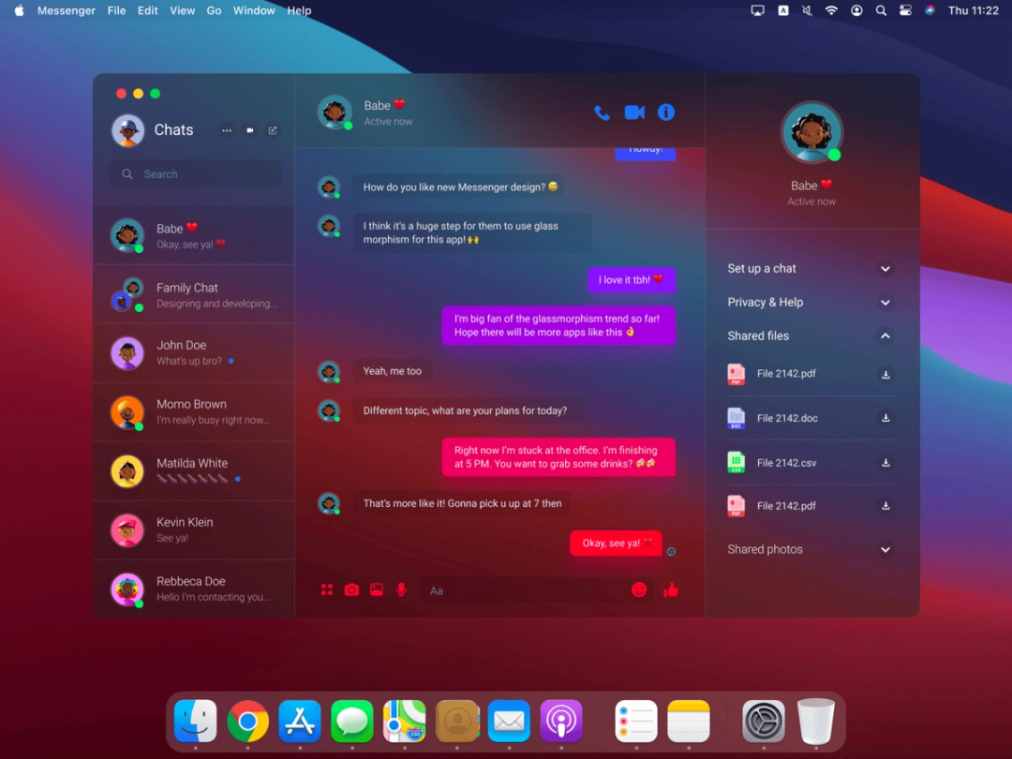Image resolution: width=1012 pixels, height=759 pixels.
Task: Open Siri from the menu bar
Action: click(x=930, y=10)
